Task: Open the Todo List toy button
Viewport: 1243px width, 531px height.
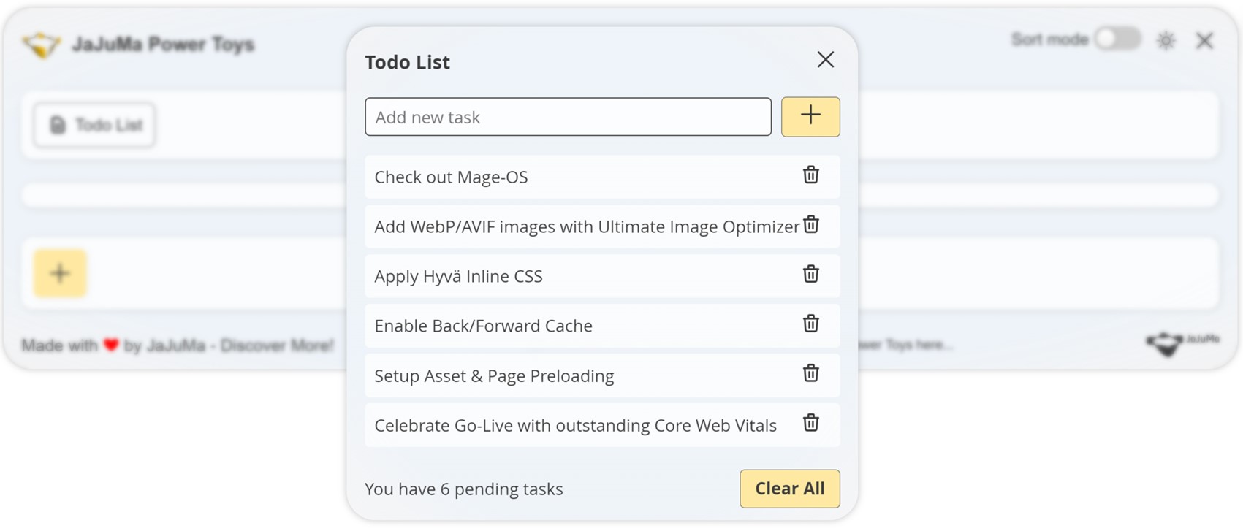Action: (95, 125)
